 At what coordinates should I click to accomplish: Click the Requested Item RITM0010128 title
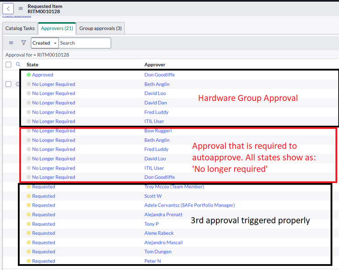point(45,9)
